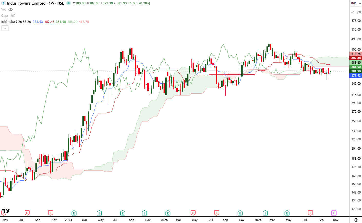Click the 615.00 price axis label
Viewport: 362px width, 223px height.
[x=356, y=12]
